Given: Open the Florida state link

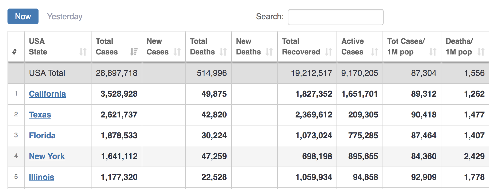Looking at the screenshot, I should click(42, 136).
